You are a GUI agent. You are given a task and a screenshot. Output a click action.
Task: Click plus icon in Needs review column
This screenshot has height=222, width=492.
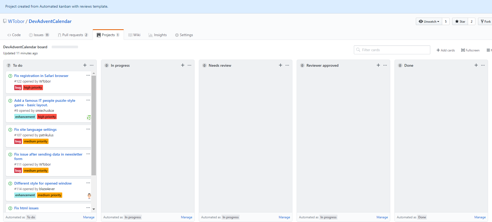[281, 65]
